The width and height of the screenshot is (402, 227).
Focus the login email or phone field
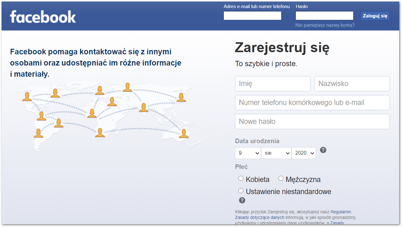pyautogui.click(x=252, y=16)
